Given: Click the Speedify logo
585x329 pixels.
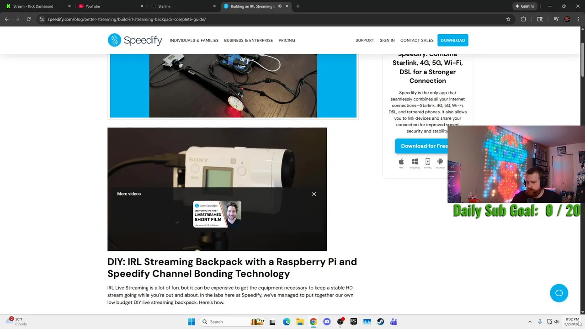Looking at the screenshot, I should (135, 40).
